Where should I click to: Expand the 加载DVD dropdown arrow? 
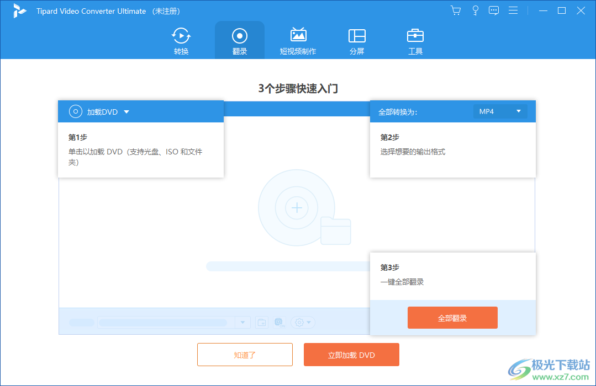126,111
